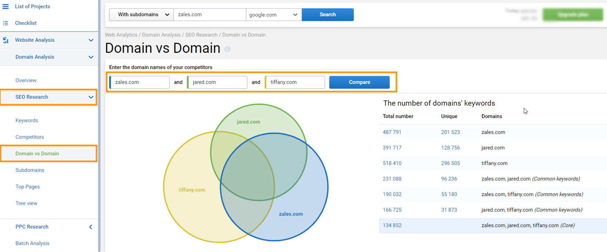The image size is (607, 252).
Task: Click SEO Research breadcrumb link
Action: coord(201,35)
